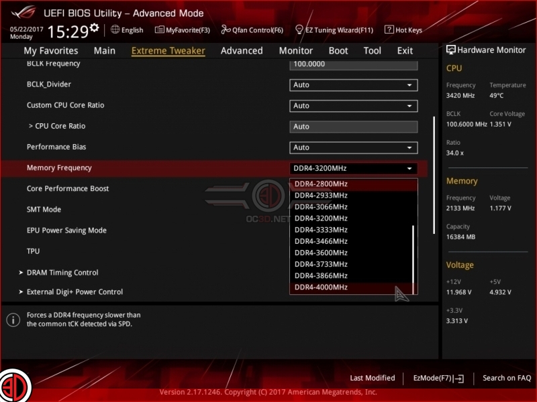Choose DDR4-4000MHz in the dropdown list
The image size is (537, 402).
[x=321, y=287]
